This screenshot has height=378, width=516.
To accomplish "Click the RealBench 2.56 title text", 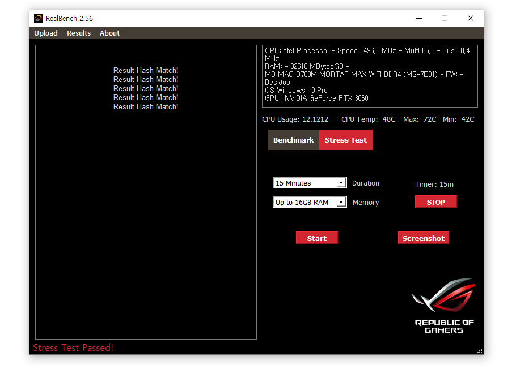I will 69,19.
